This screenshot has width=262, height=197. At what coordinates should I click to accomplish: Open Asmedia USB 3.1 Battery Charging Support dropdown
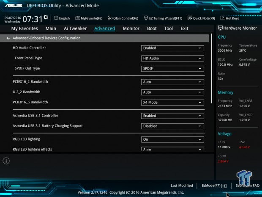pyautogui.click(x=172, y=126)
